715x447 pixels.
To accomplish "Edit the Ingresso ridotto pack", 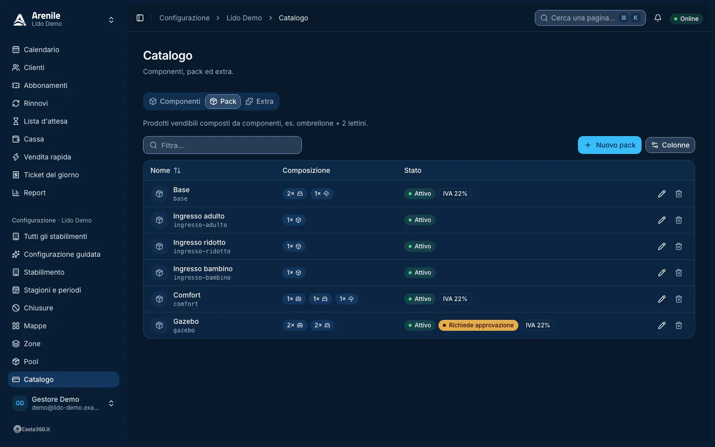I will (662, 246).
